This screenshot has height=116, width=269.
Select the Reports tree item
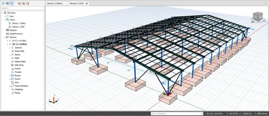tap(13, 30)
